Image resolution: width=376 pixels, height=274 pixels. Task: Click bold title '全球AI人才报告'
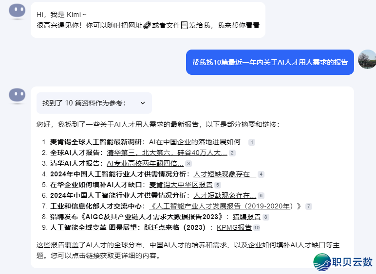[75, 153]
